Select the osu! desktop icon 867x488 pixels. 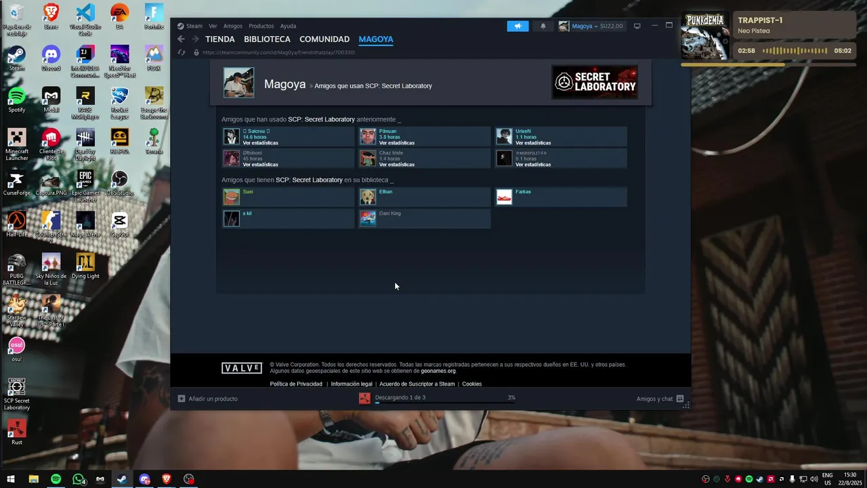click(17, 349)
